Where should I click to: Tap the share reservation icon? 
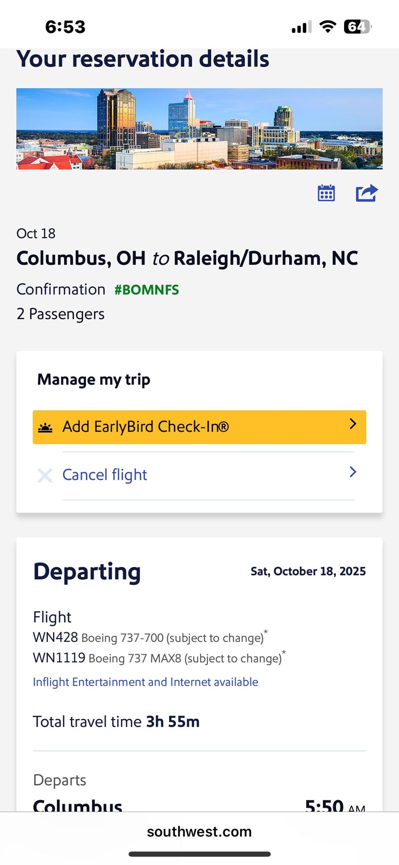click(x=366, y=193)
